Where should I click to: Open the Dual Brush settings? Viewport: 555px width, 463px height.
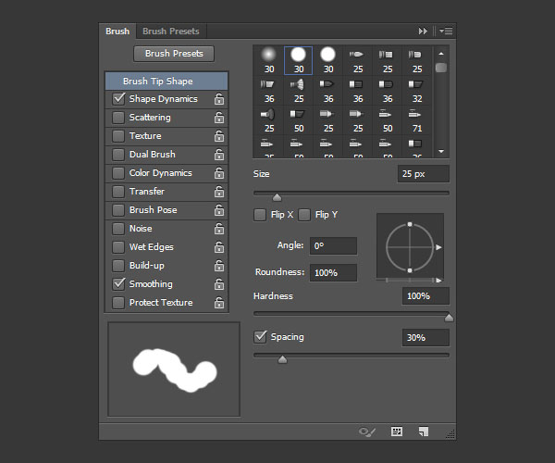(152, 155)
